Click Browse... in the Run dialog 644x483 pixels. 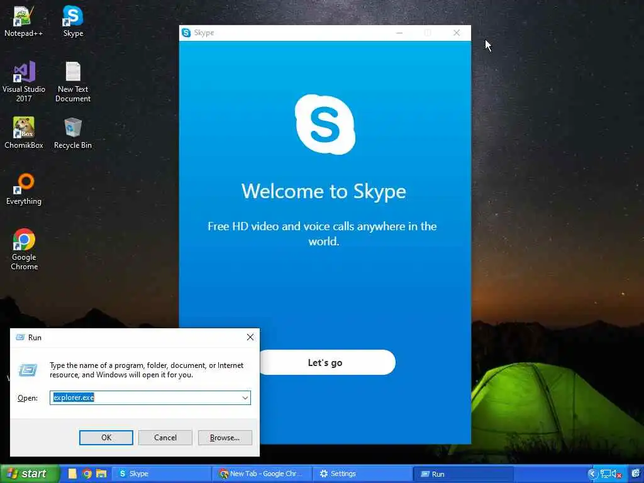coord(225,438)
